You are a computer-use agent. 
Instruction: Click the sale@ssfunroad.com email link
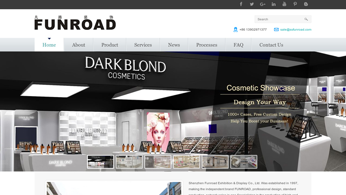click(x=296, y=29)
